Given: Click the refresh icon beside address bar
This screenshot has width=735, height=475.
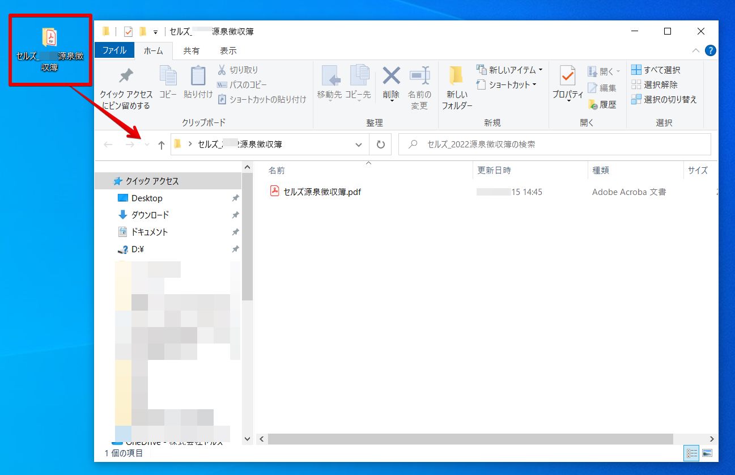Looking at the screenshot, I should click(380, 145).
